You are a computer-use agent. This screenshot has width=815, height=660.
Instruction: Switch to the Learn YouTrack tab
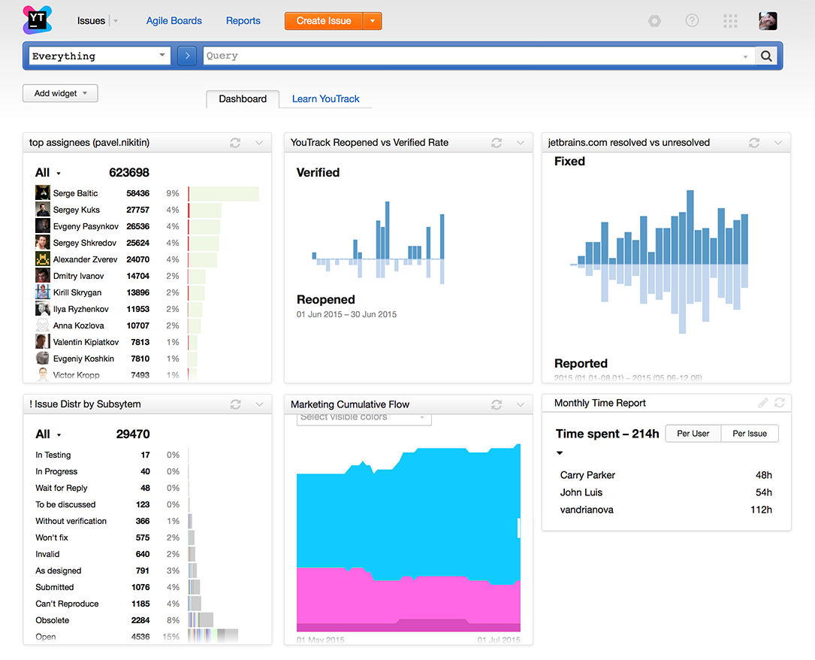tap(325, 98)
